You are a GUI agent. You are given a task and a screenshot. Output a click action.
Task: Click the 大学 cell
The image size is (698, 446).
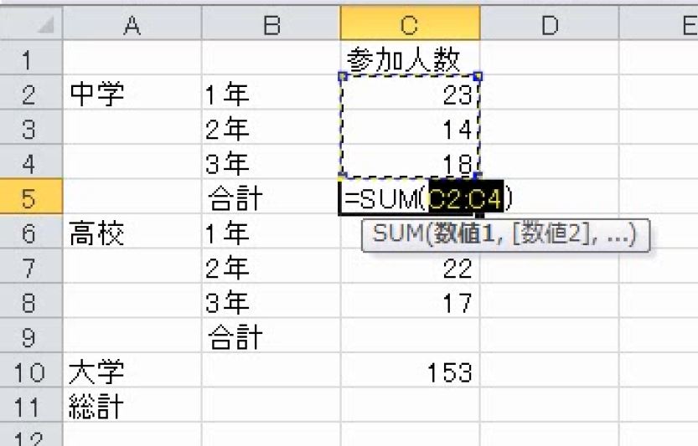tap(132, 370)
